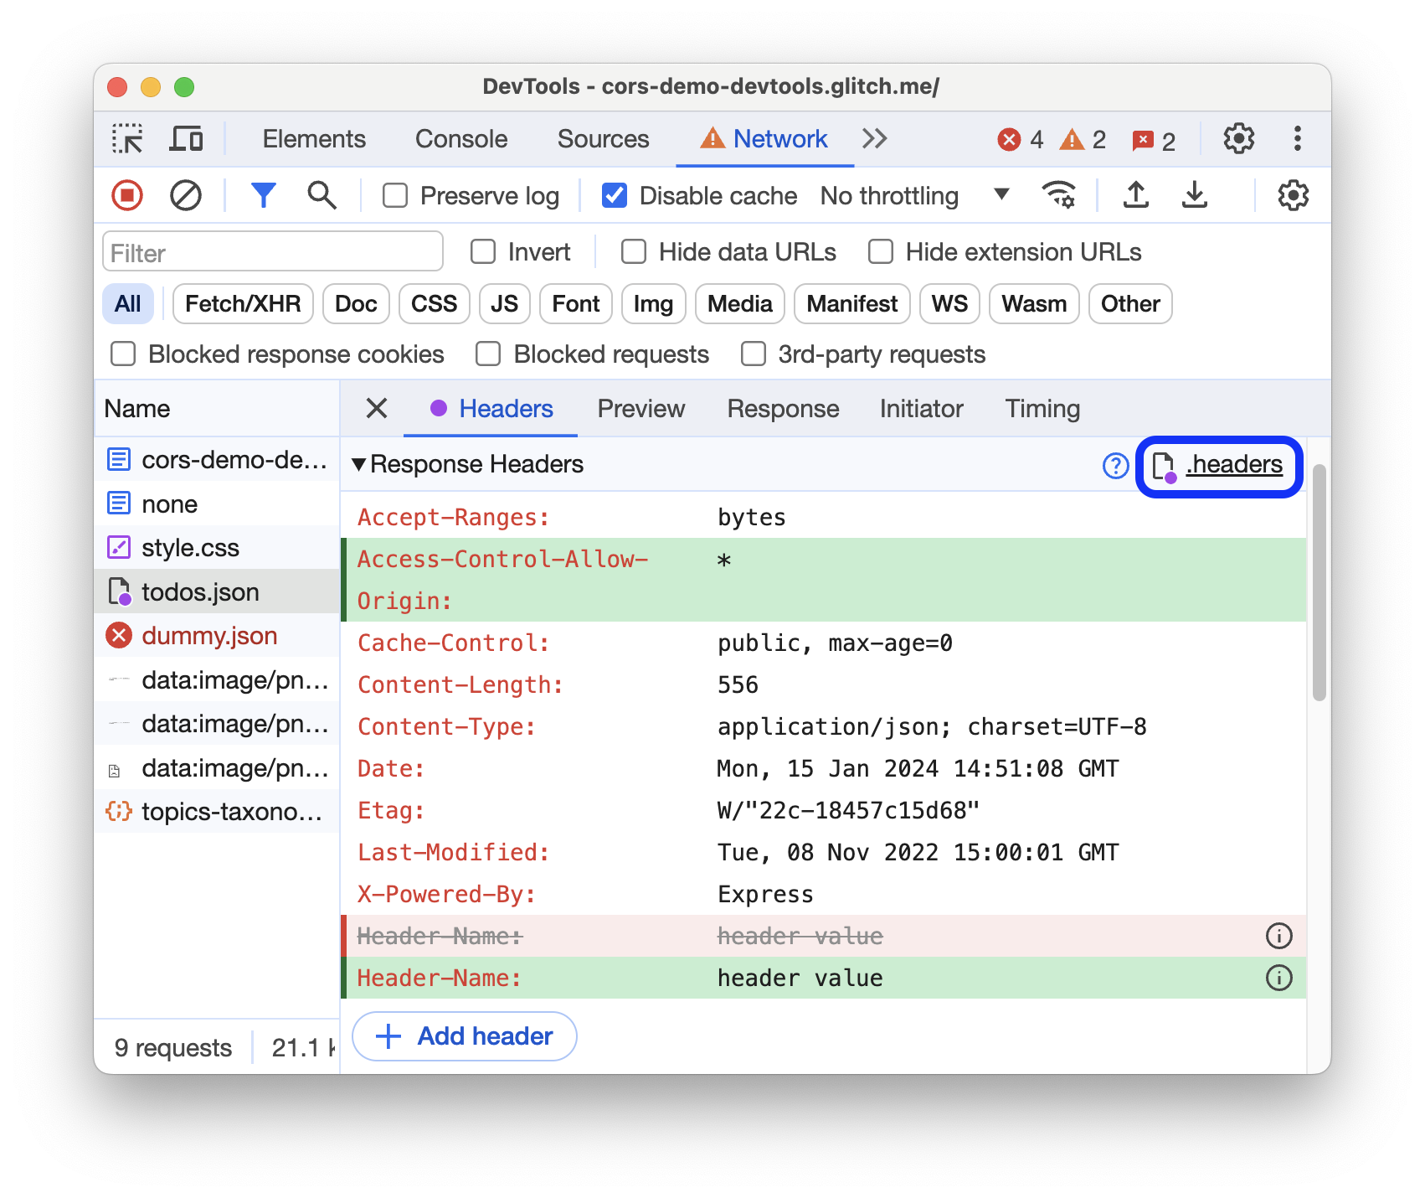This screenshot has width=1425, height=1198.
Task: Switch to the Preview tab
Action: (640, 409)
